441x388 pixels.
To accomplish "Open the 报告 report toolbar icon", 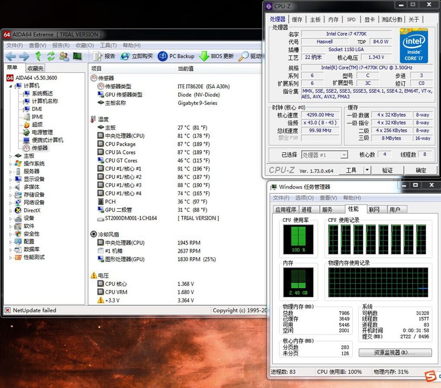I will point(98,56).
